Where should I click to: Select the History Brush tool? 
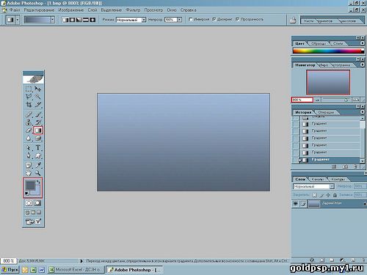tap(37, 122)
